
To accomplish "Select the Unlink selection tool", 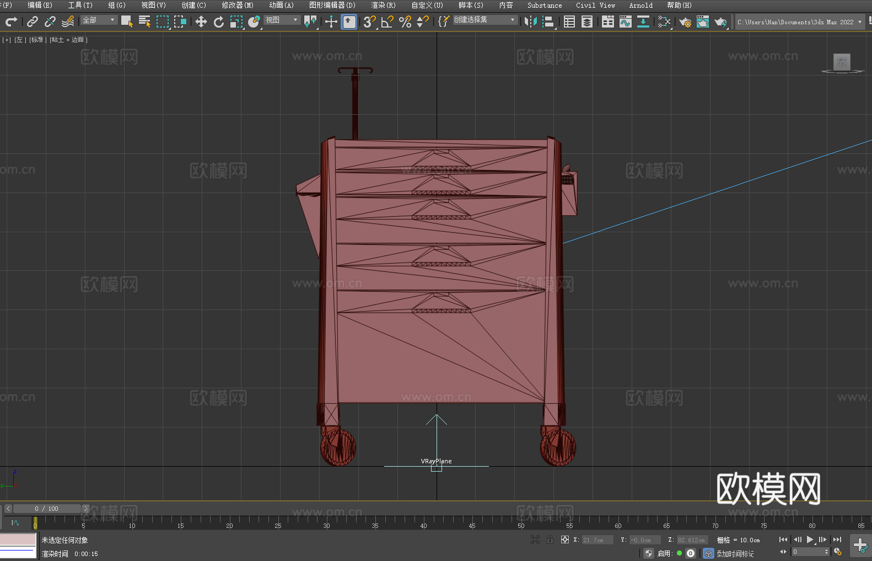I will click(x=50, y=22).
